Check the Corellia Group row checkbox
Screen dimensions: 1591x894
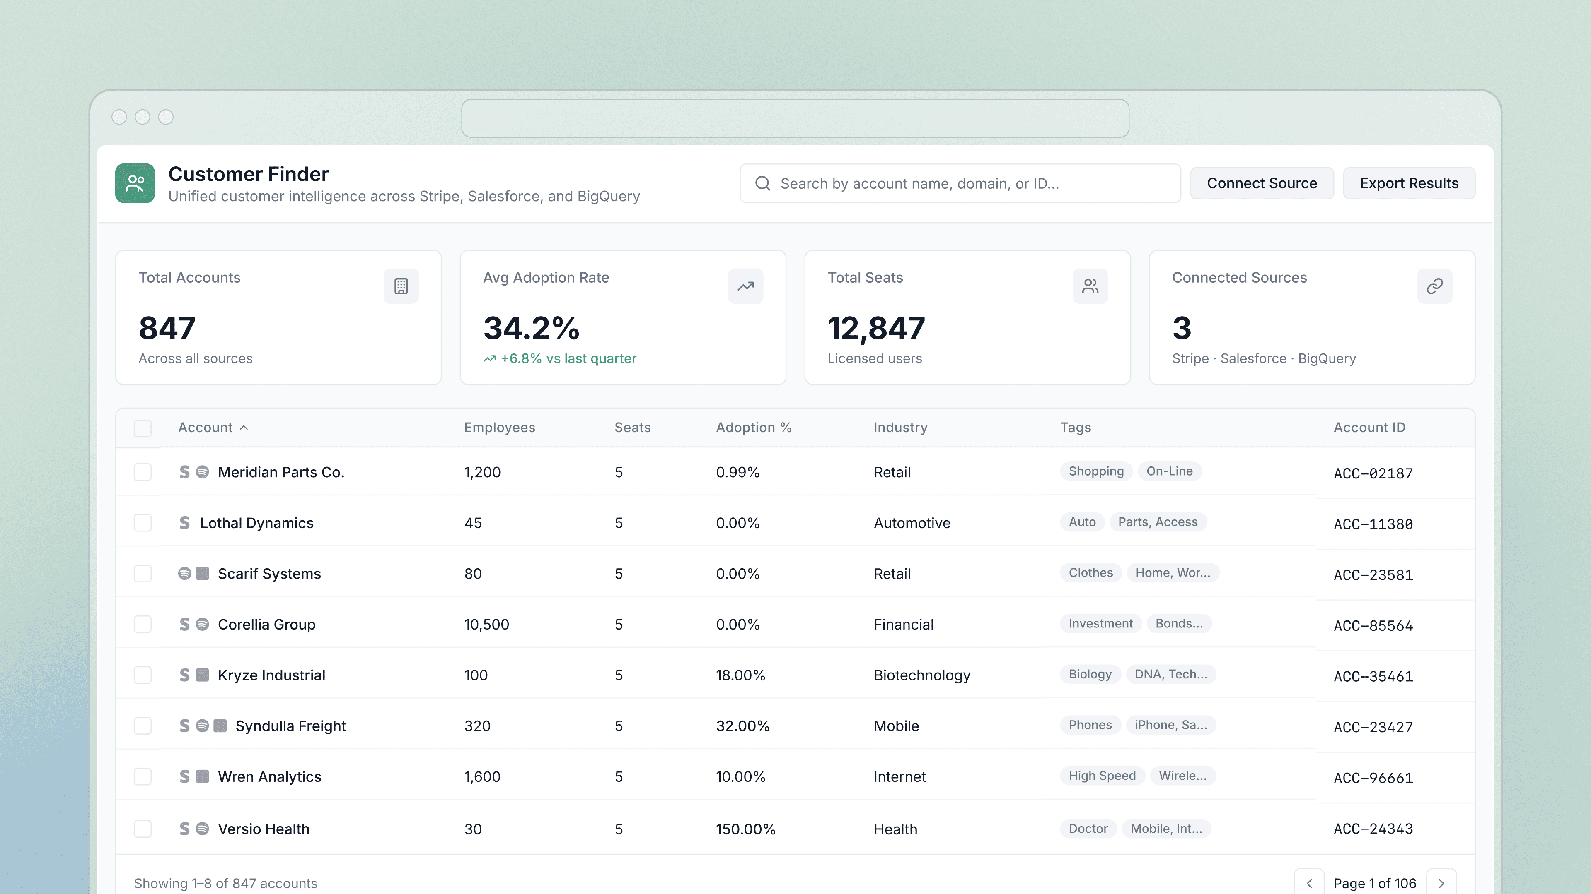pos(143,625)
